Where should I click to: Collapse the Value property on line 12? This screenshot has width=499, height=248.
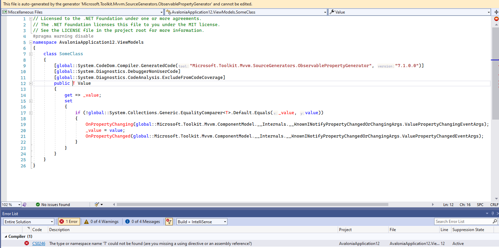pyautogui.click(x=31, y=83)
